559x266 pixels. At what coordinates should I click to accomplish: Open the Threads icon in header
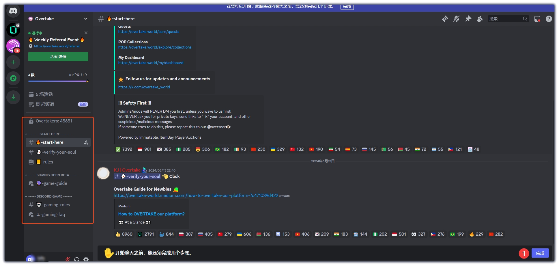(445, 19)
